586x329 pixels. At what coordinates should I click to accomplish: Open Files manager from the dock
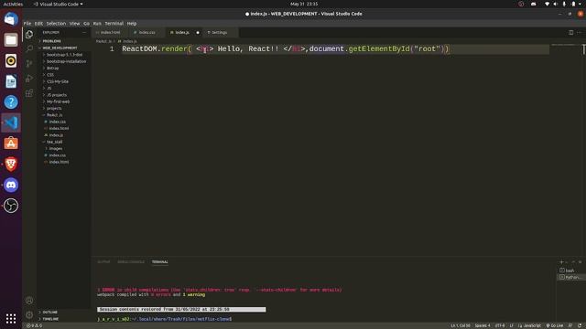pos(11,39)
